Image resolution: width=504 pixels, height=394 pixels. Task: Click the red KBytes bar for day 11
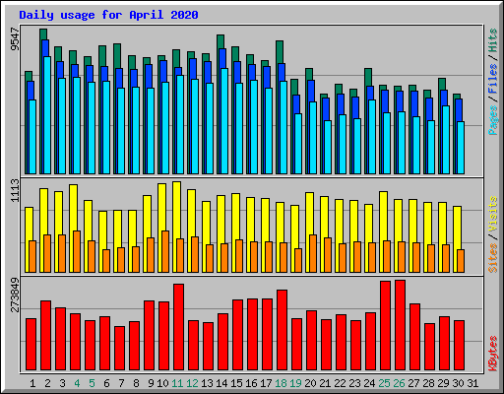point(179,327)
